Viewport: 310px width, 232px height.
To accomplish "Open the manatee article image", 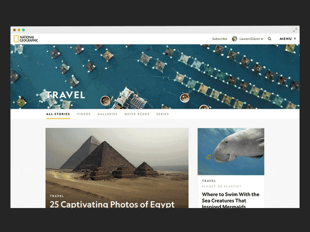I will (231, 152).
